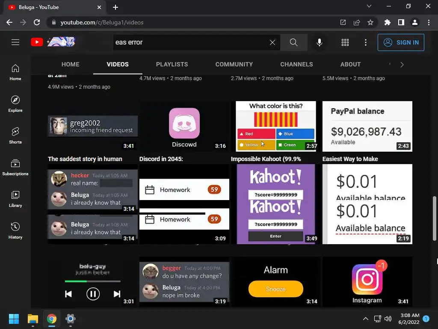Switch to the CHANNELS tab

coord(297,64)
